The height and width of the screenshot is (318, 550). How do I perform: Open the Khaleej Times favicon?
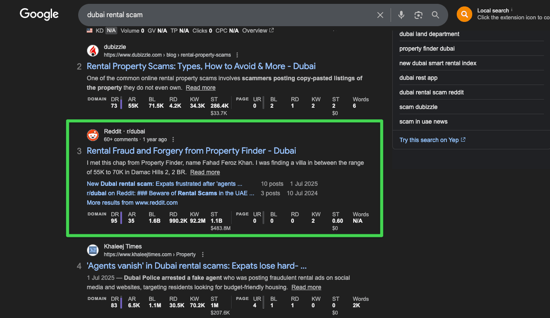coord(93,250)
